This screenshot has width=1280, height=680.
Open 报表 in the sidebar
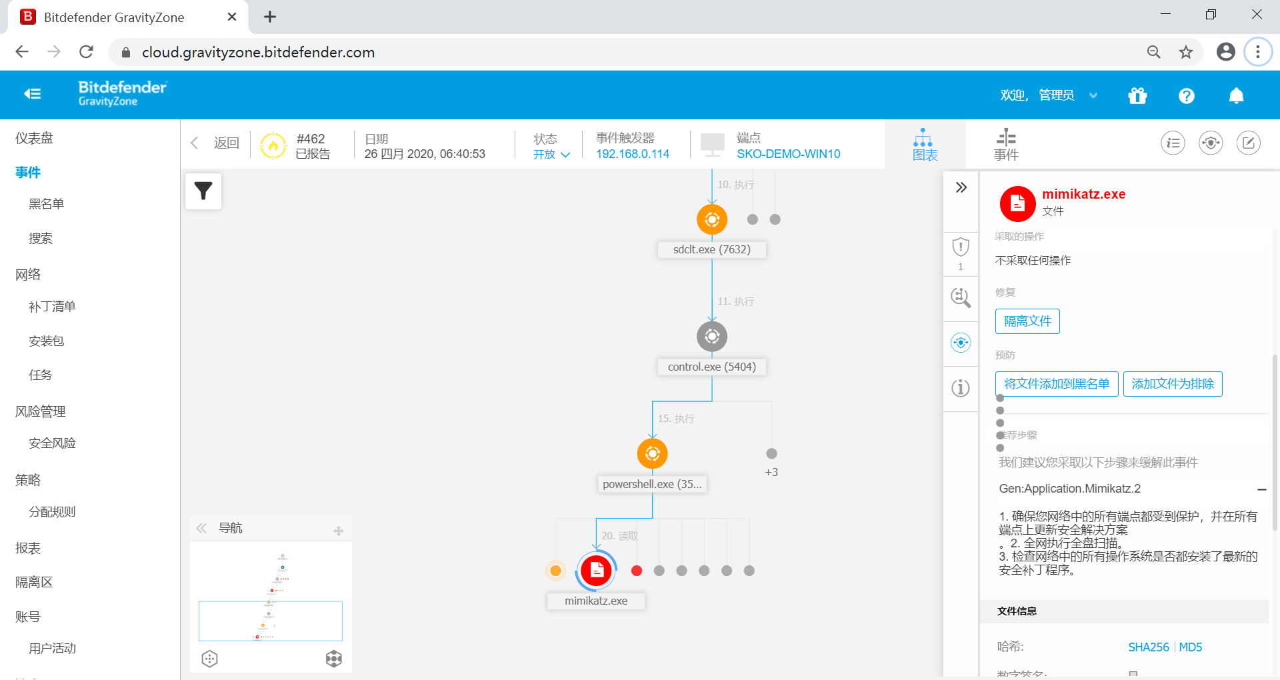pyautogui.click(x=28, y=548)
